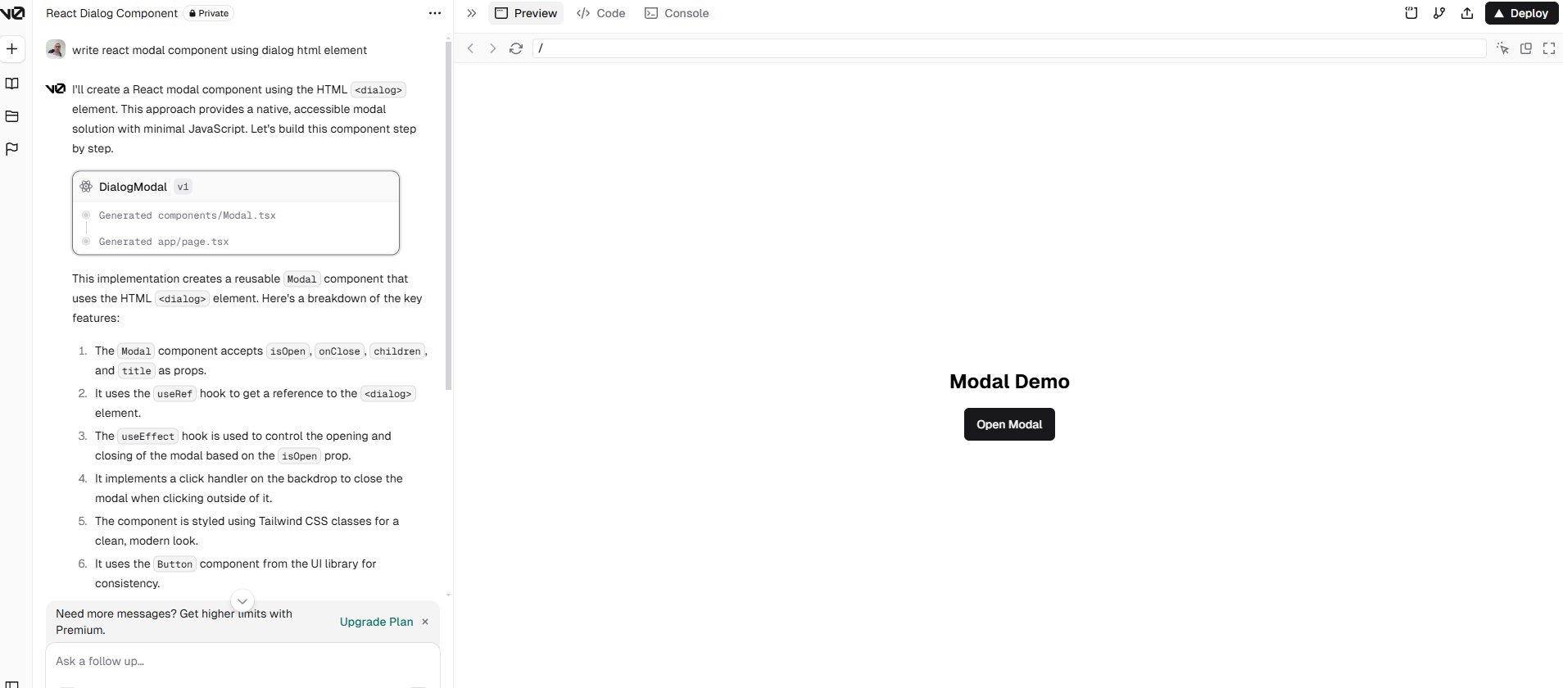Collapse chat panel with double chevron icon

pyautogui.click(x=472, y=13)
